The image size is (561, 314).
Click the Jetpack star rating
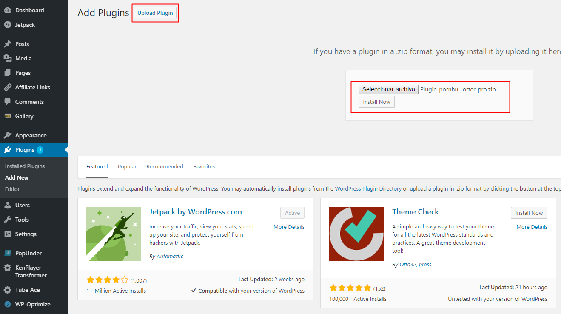107,280
